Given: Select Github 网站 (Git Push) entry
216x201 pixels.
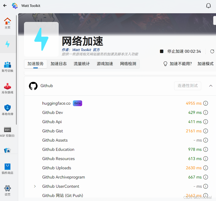Looking at the screenshot, I should [x=62, y=195].
